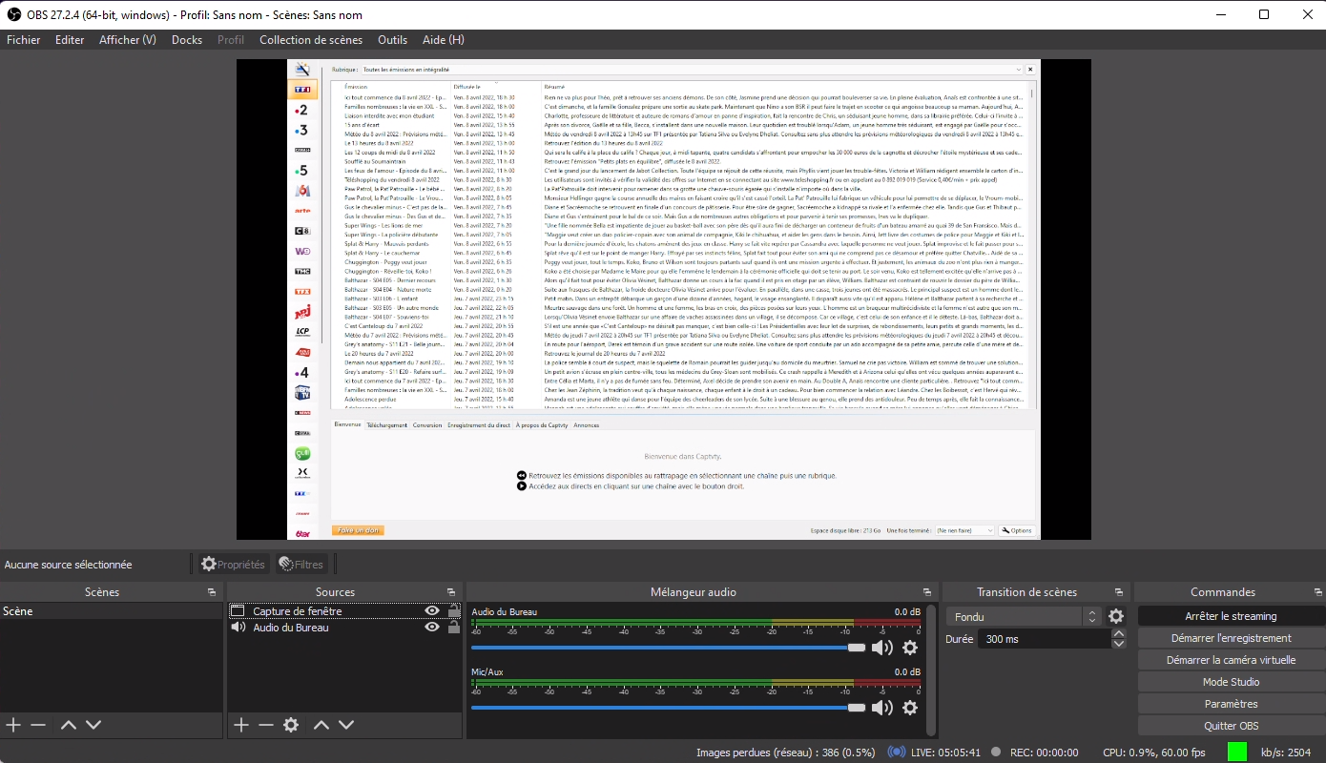Select the Audio du Bureau source row
This screenshot has height=763, width=1326.
pyautogui.click(x=344, y=628)
